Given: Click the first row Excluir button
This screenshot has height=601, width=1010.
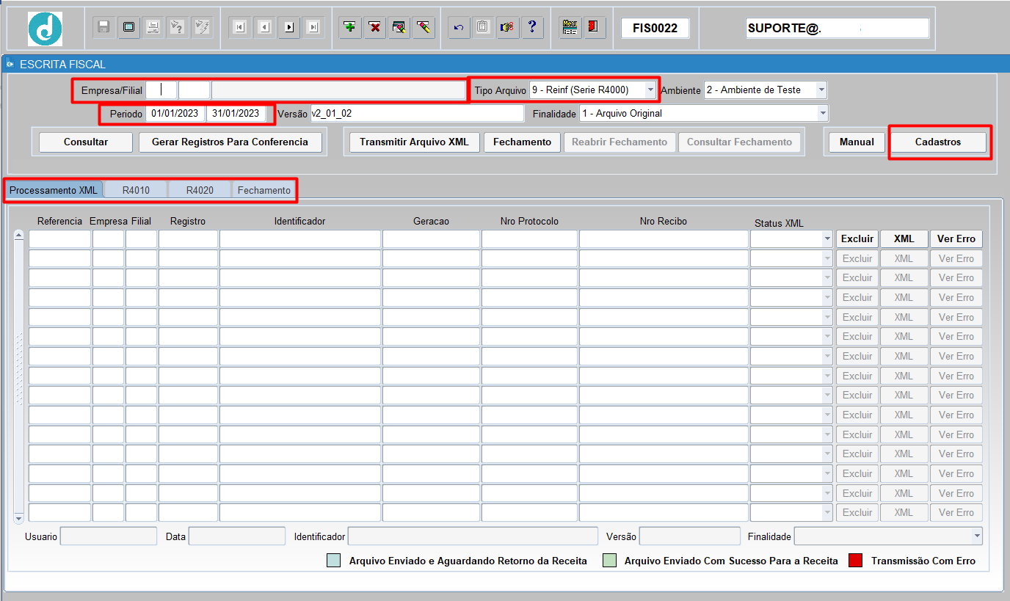Looking at the screenshot, I should tap(857, 238).
